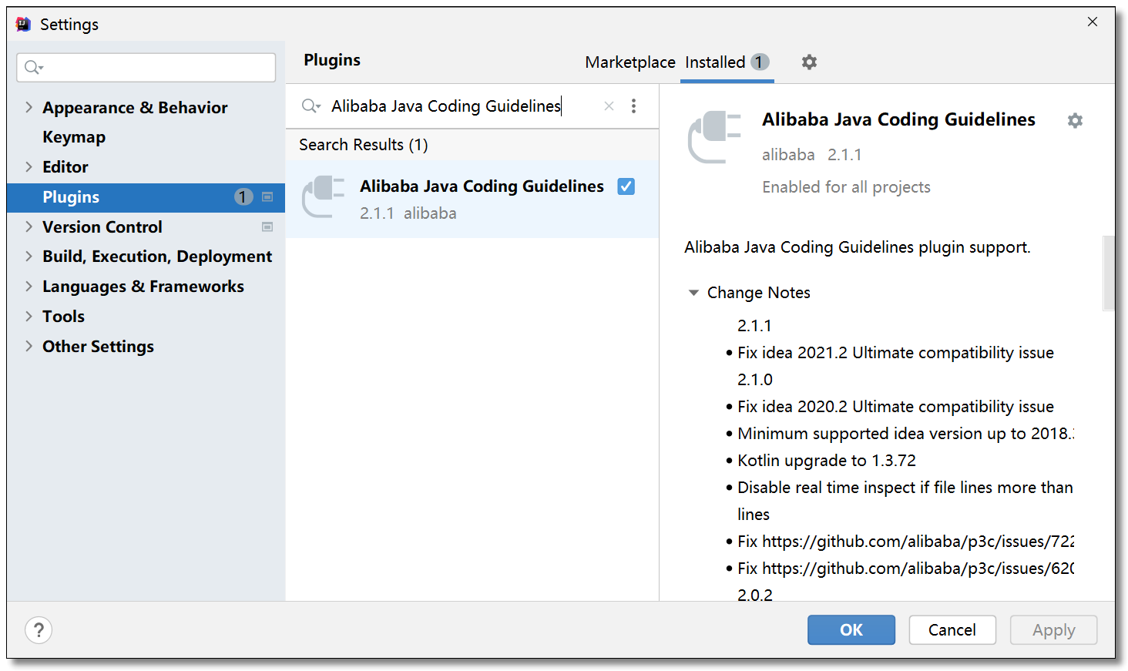Click 'Fix idea 2020.2 Ultimate compatibility issue' note

tap(895, 407)
